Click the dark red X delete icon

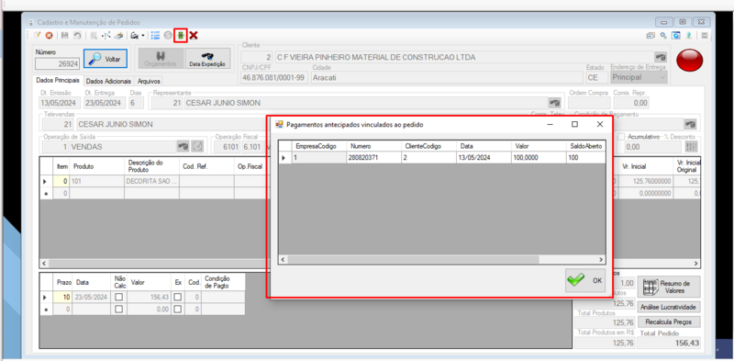click(193, 35)
